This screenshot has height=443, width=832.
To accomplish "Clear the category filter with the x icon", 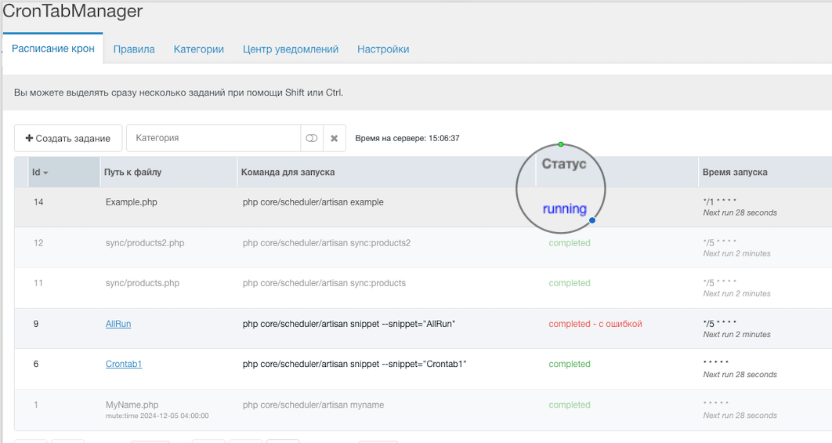I will click(x=335, y=138).
